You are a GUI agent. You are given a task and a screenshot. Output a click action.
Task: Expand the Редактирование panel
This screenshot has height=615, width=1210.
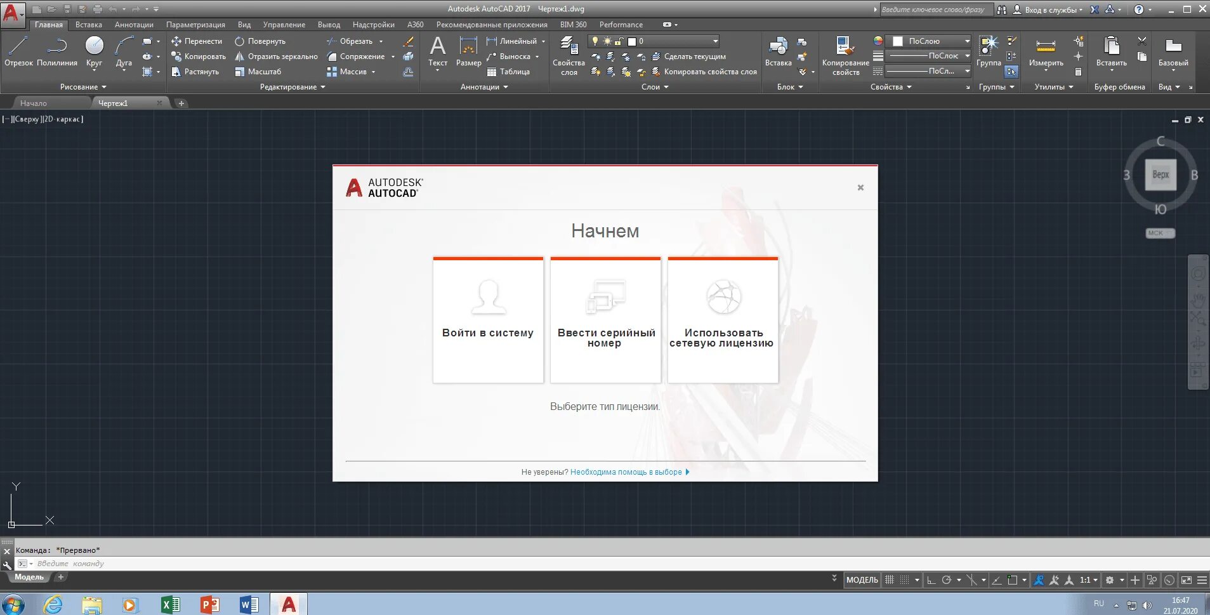[293, 87]
